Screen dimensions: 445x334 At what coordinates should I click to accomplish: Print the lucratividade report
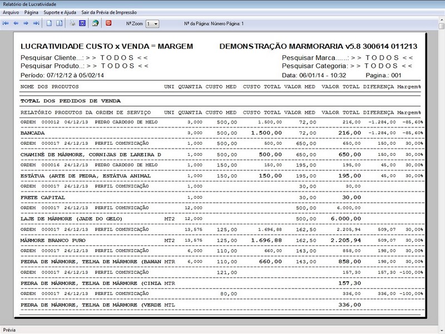point(72,23)
